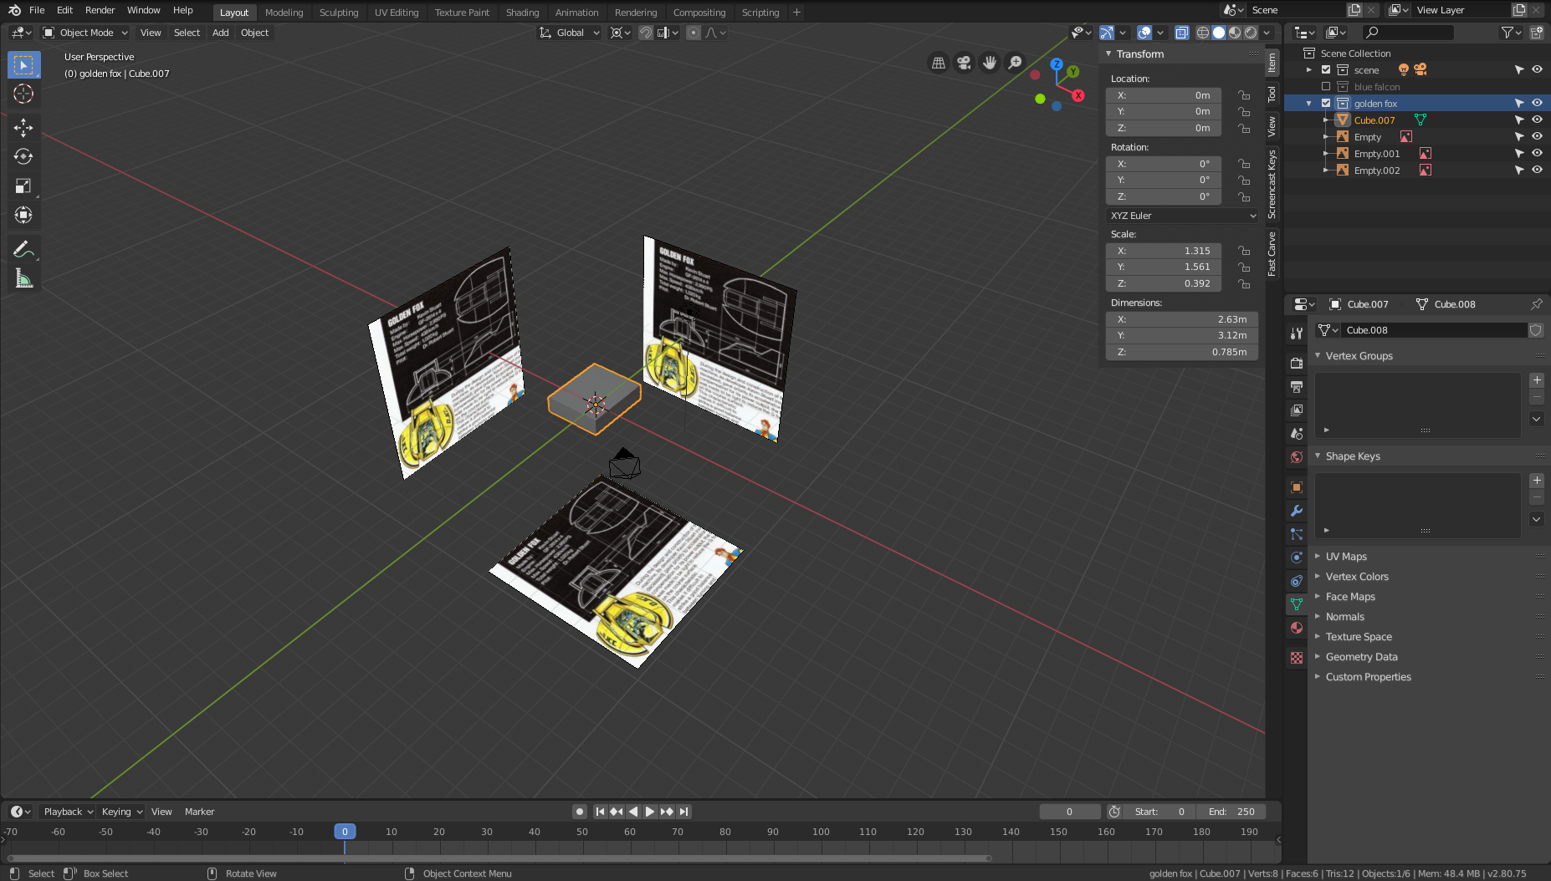
Task: Activate the 3D Cursor tool
Action: click(x=23, y=94)
